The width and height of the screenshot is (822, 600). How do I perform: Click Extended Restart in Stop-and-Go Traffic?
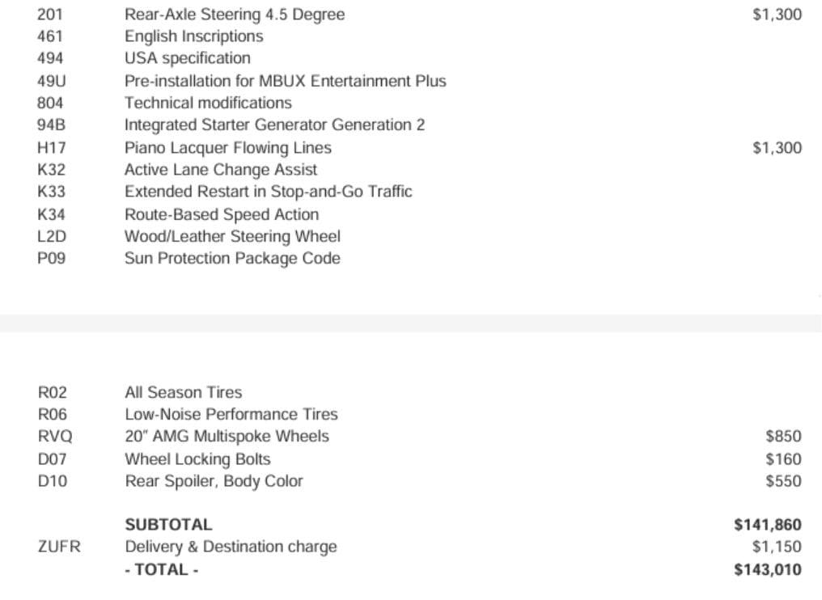(x=268, y=192)
